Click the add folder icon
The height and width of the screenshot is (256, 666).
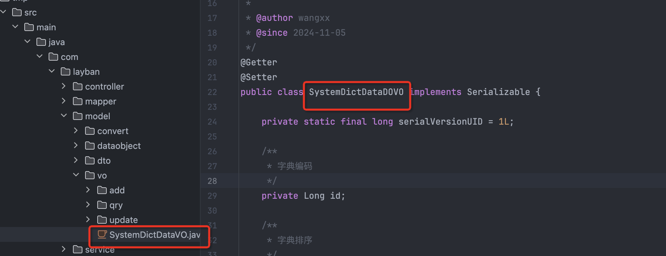[x=102, y=190]
